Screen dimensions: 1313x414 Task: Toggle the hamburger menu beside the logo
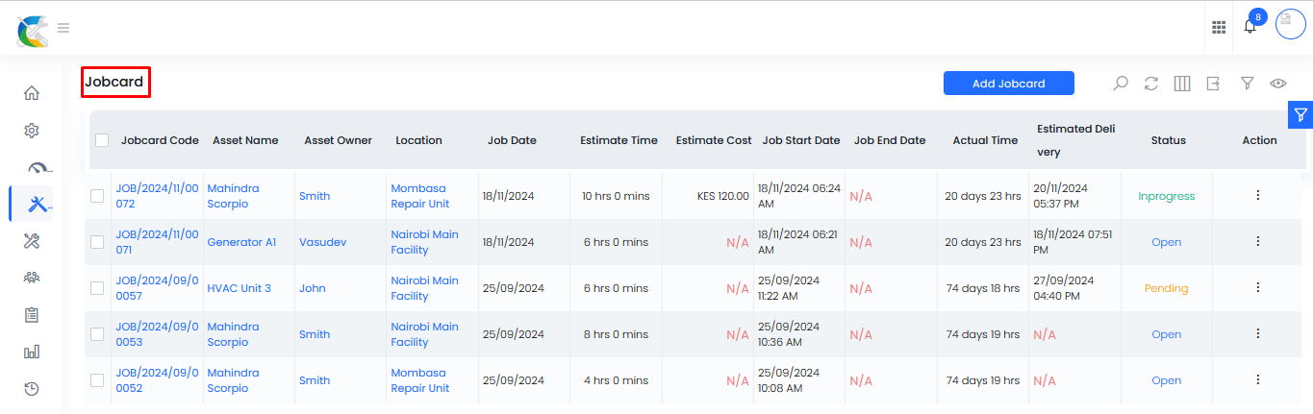63,28
